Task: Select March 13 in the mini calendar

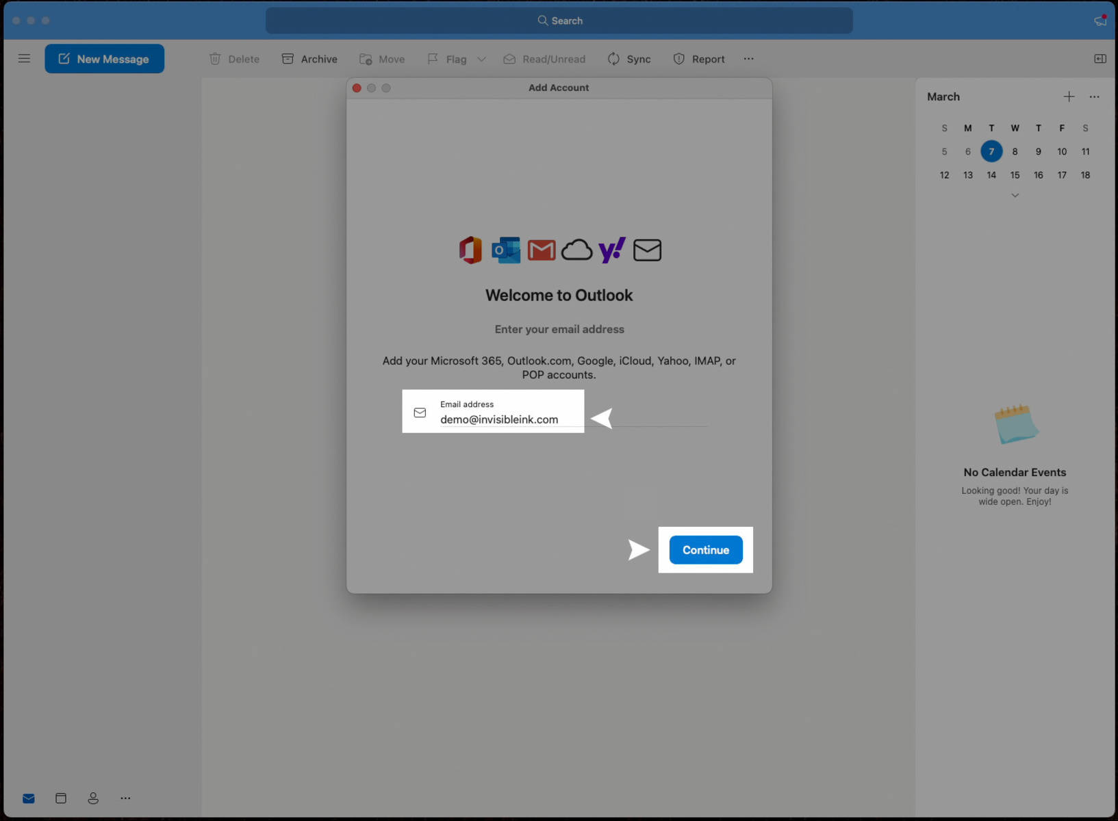Action: pyautogui.click(x=968, y=175)
